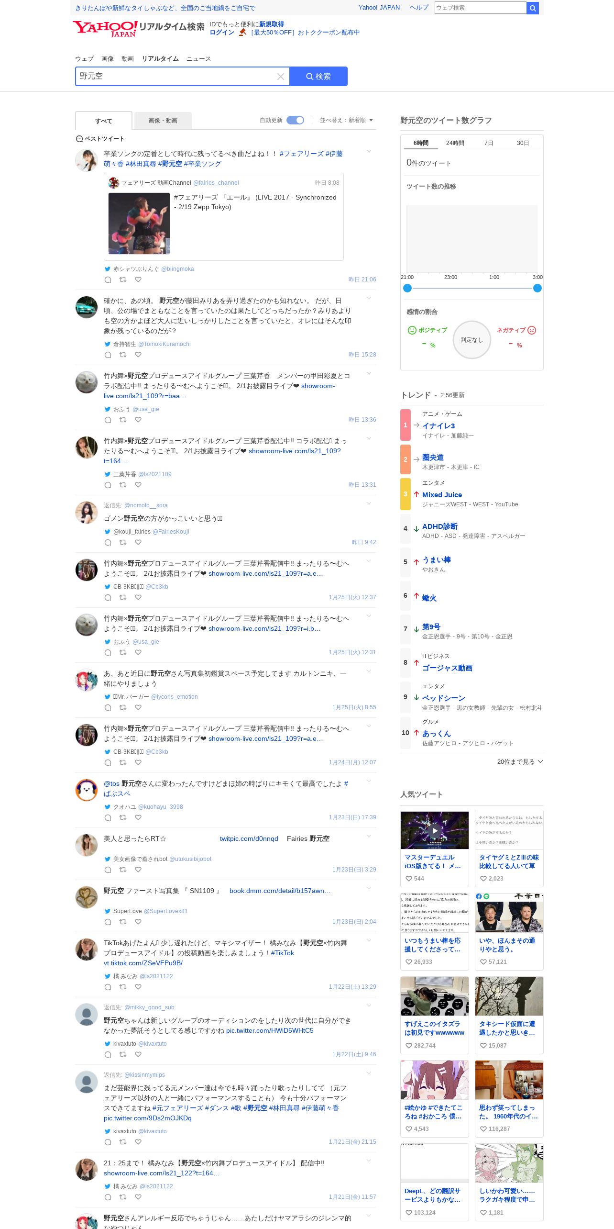Click the ウェブ検索 input field
This screenshot has height=1229, width=614.
pyautogui.click(x=480, y=8)
